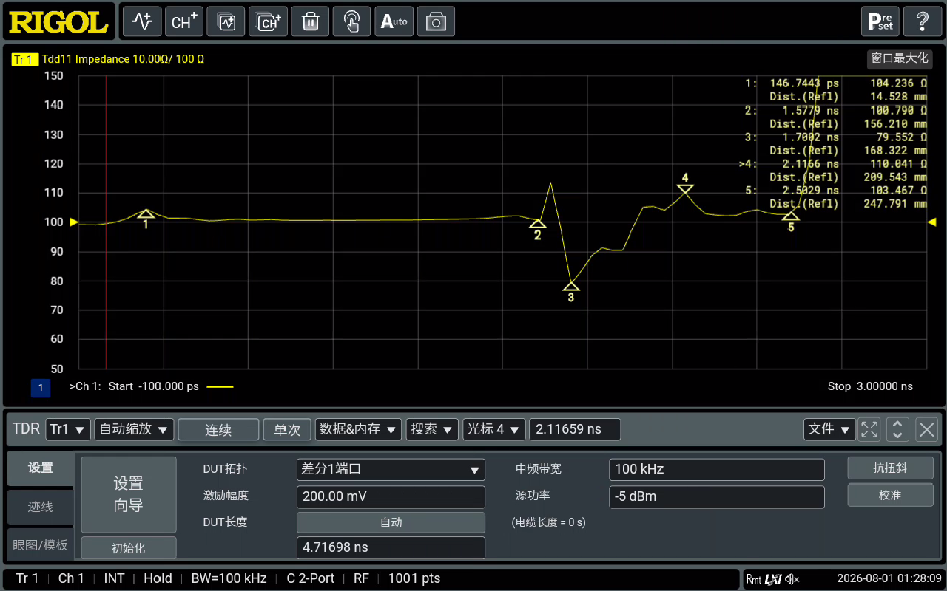947x591 pixels.
Task: Toggle DUT长度 自动 mode
Action: tap(391, 522)
